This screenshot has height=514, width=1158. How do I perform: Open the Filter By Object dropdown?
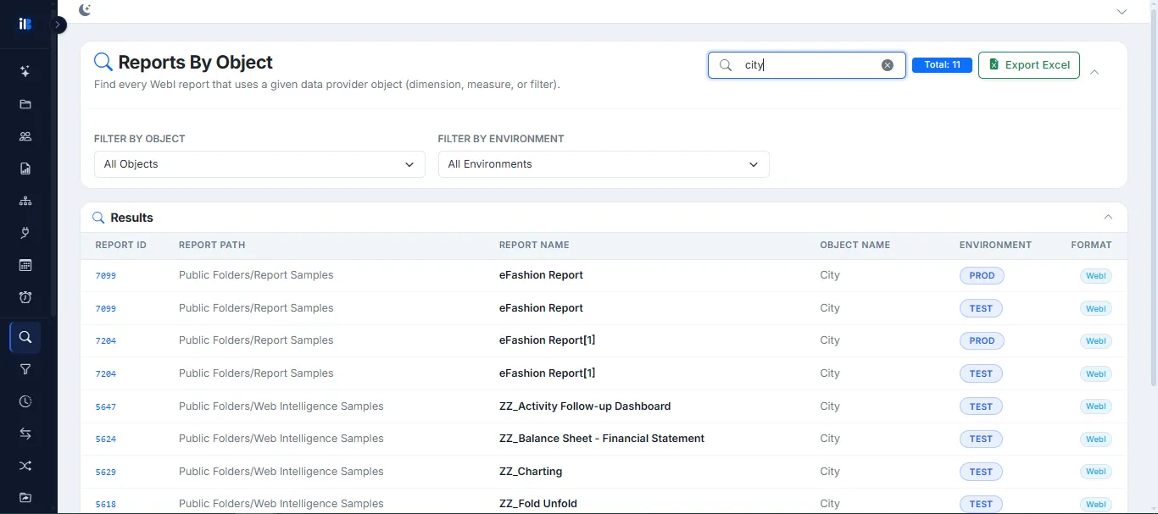tap(259, 164)
